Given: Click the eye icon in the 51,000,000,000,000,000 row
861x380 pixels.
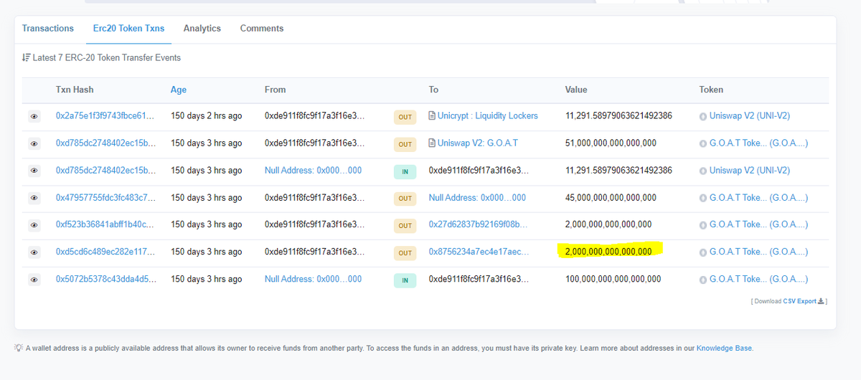Looking at the screenshot, I should [34, 143].
